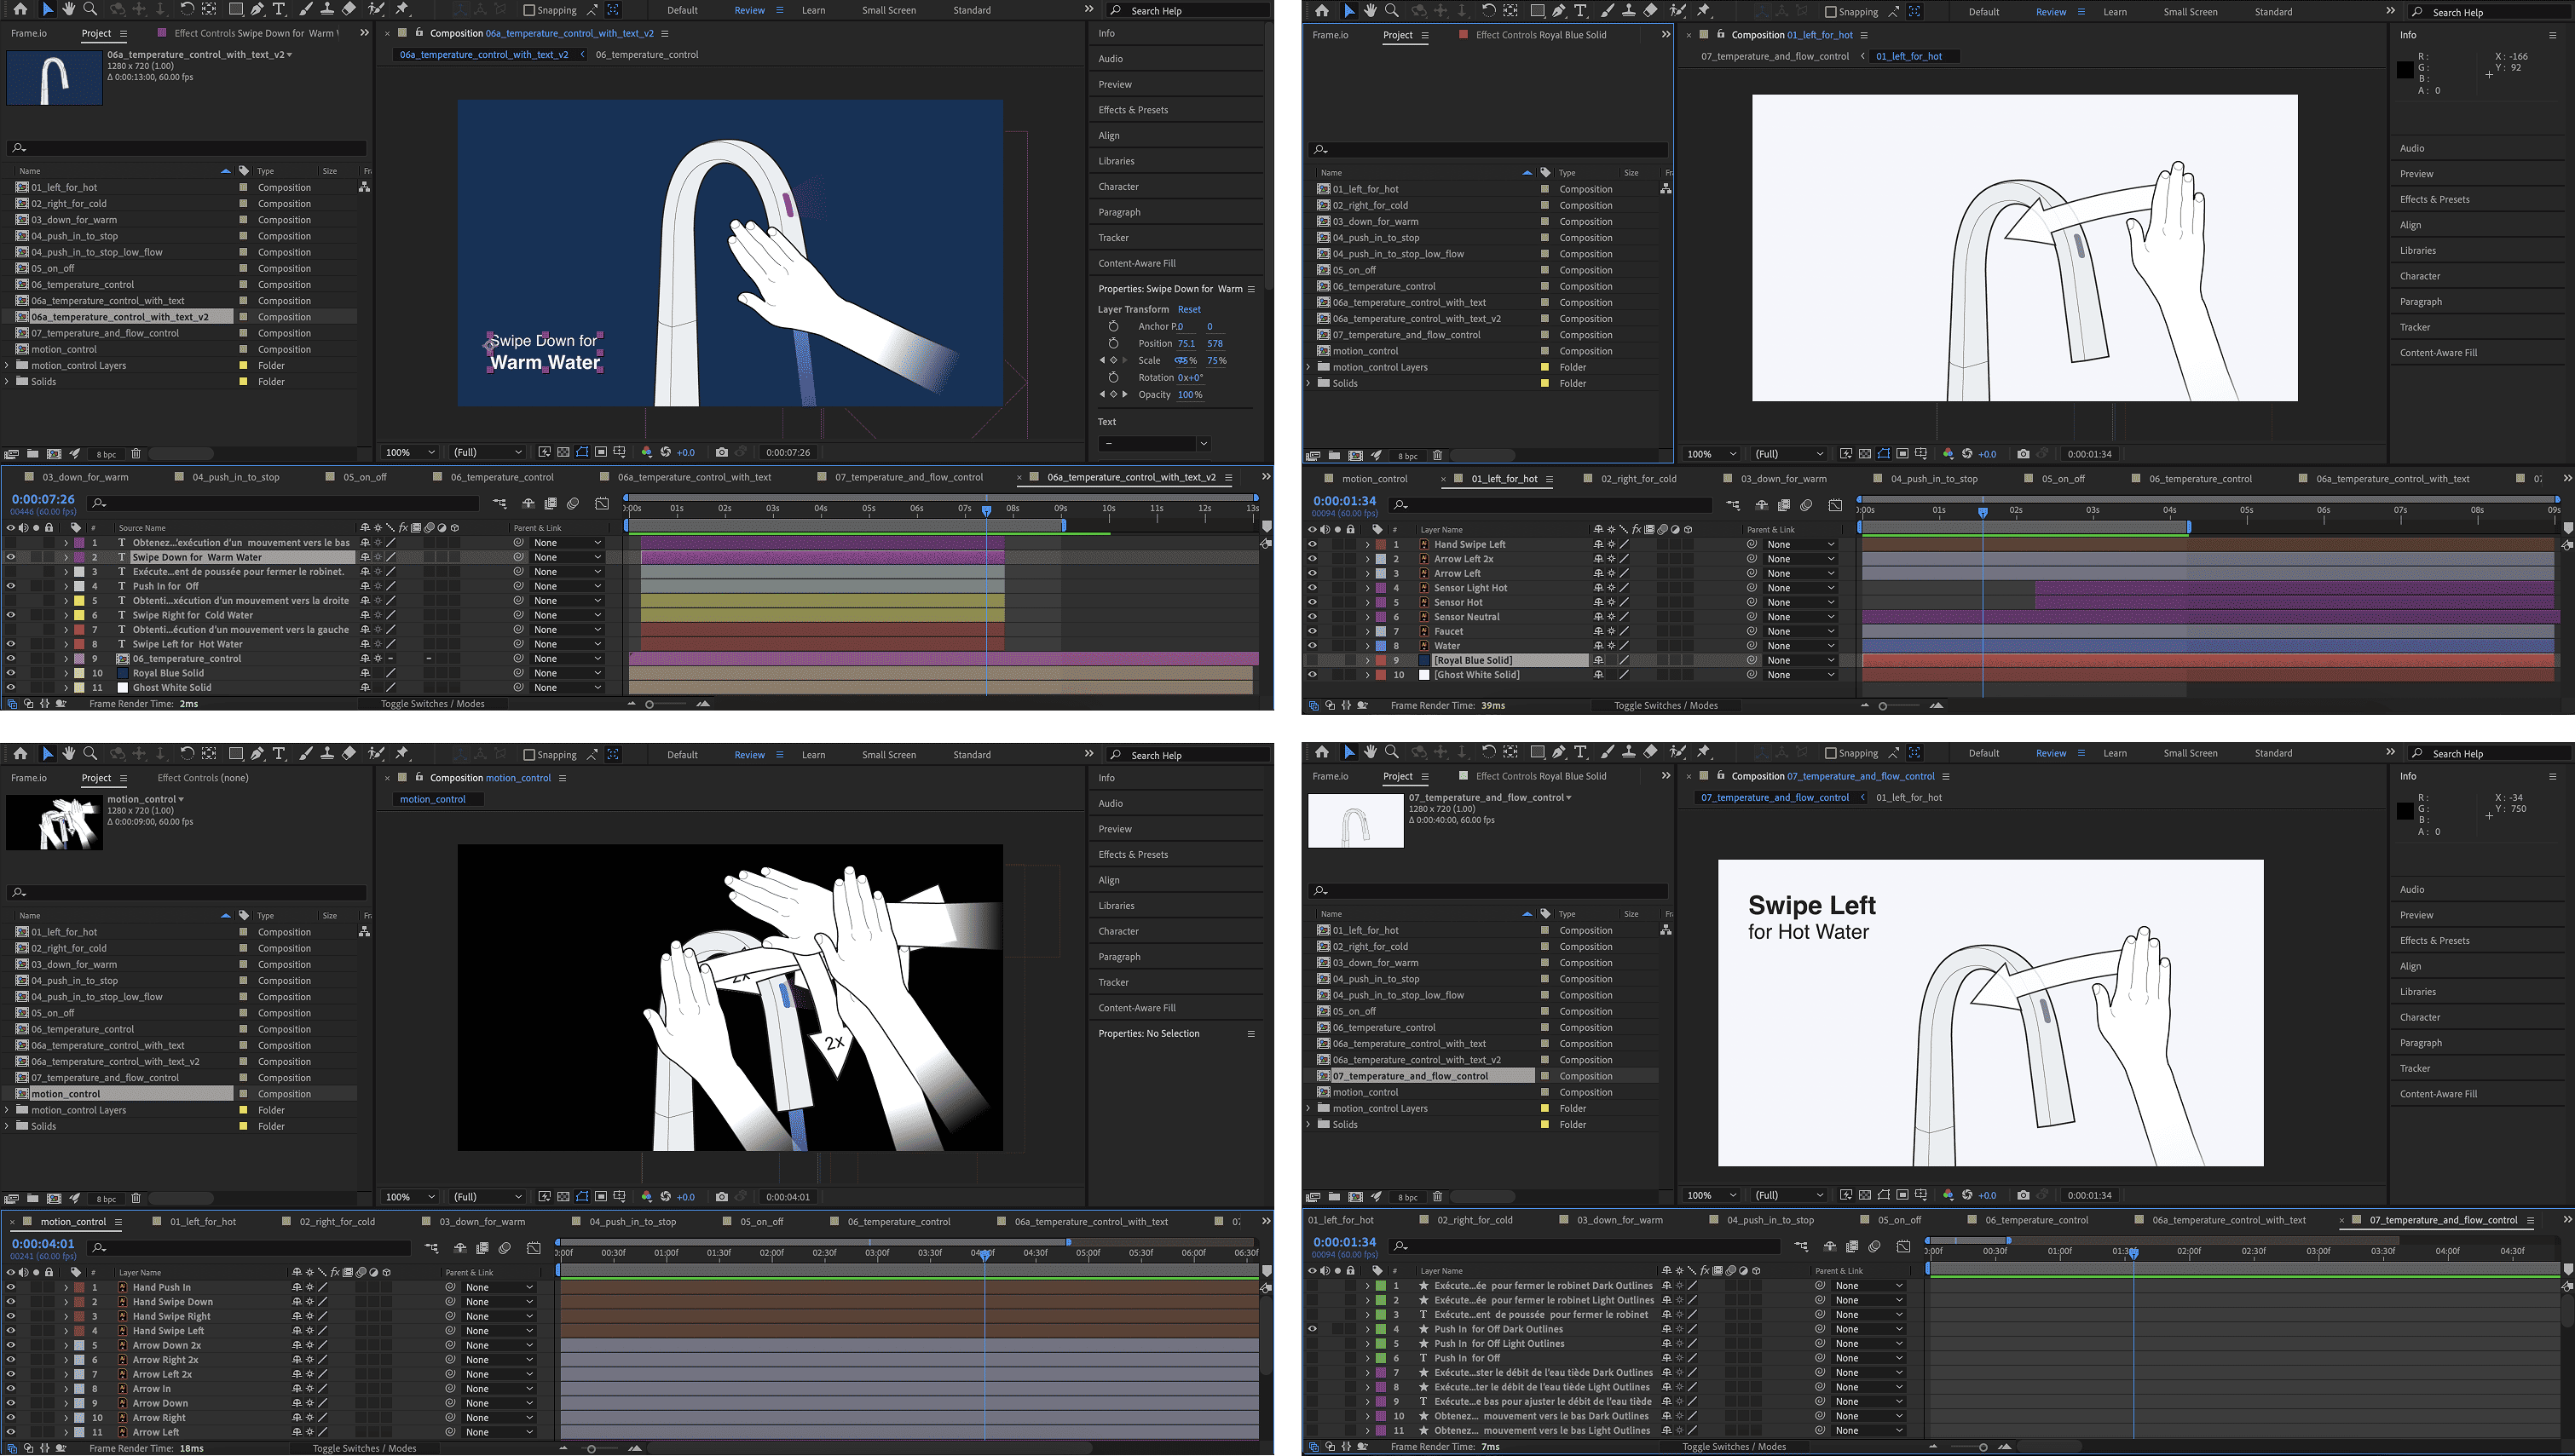Pick Rotation tool in top-left window toolbar
The height and width of the screenshot is (1456, 2575).
point(186,9)
